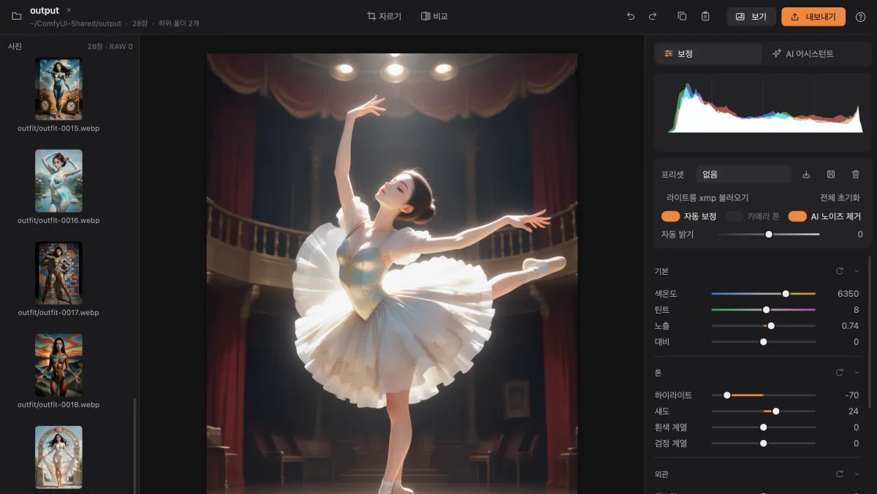The height and width of the screenshot is (494, 877).
Task: Switch to the 보정 tab
Action: coord(707,53)
